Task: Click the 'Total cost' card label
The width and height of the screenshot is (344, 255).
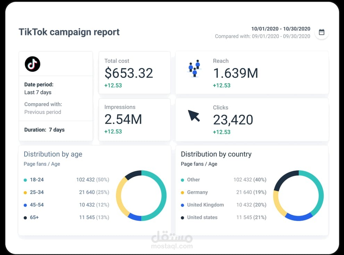Action: pyautogui.click(x=117, y=61)
